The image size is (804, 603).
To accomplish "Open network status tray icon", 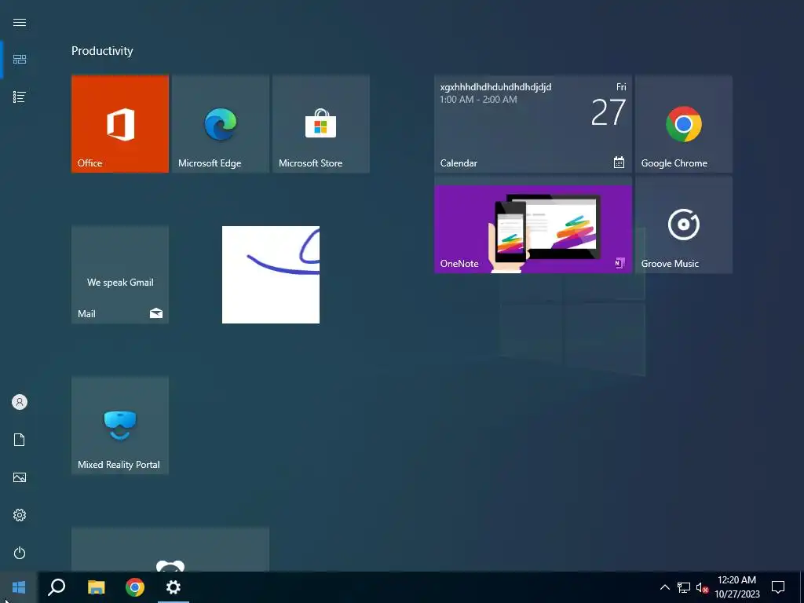I will [684, 587].
